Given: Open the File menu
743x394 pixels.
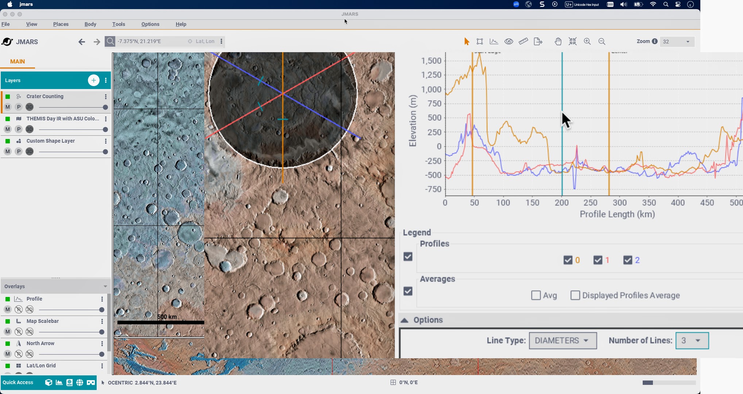Looking at the screenshot, I should click(x=5, y=24).
